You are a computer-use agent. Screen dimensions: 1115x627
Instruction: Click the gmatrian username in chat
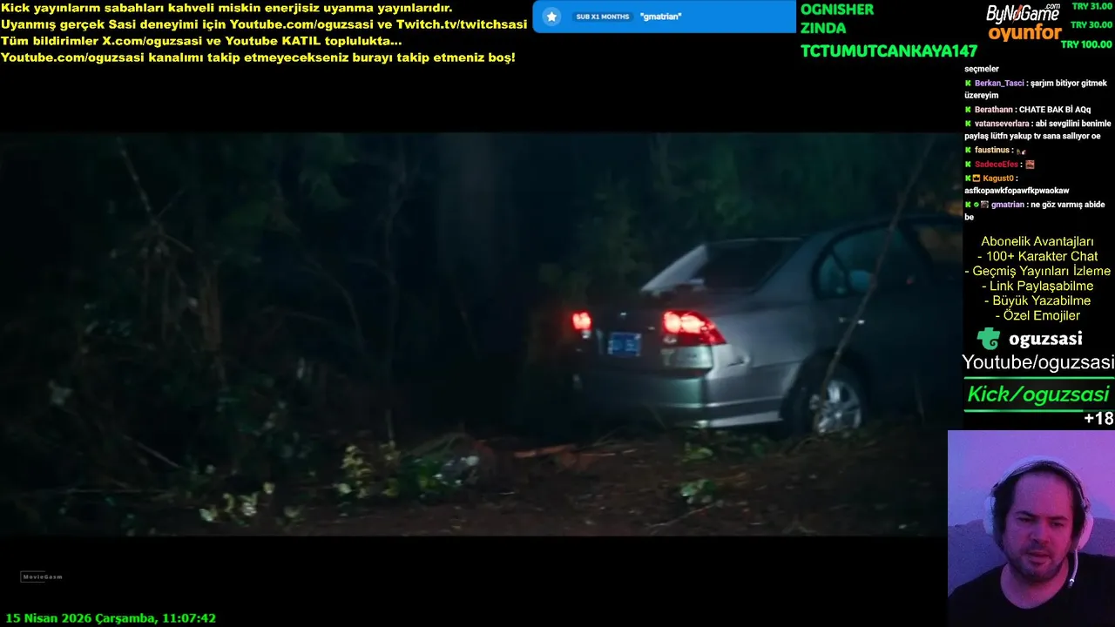(x=1008, y=205)
